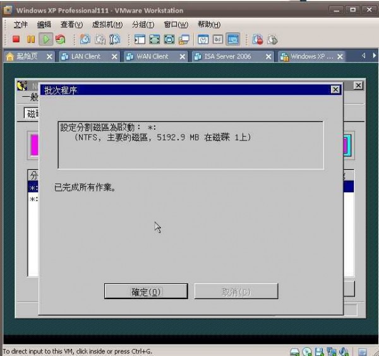Open the 编辑 menu
The height and width of the screenshot is (356, 379).
[44, 25]
